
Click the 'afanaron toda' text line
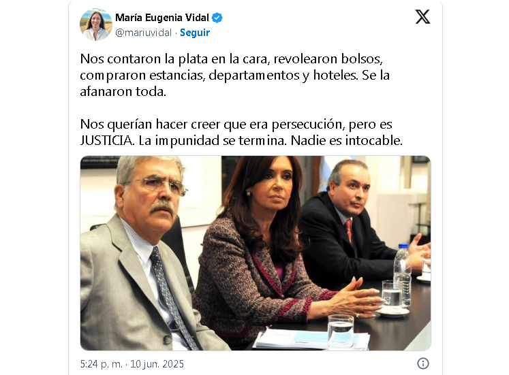(x=123, y=92)
